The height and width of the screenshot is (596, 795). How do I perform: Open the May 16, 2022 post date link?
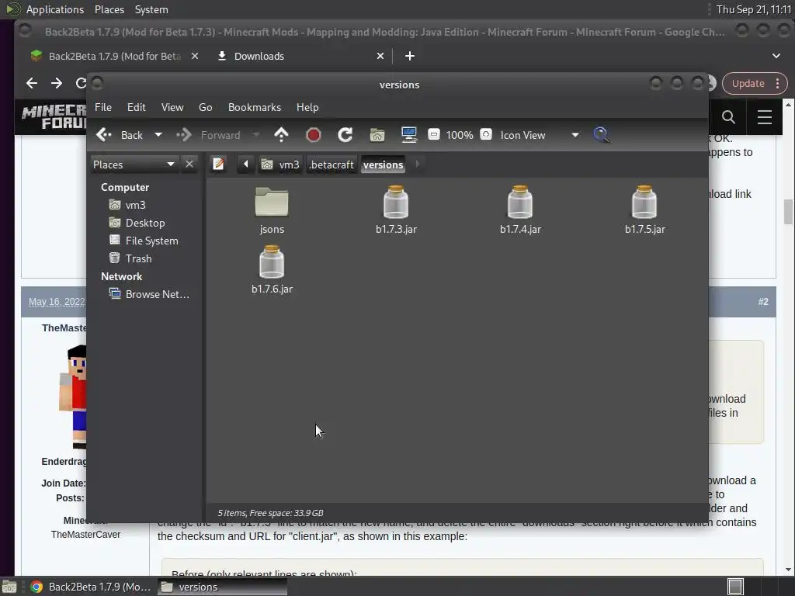(57, 302)
